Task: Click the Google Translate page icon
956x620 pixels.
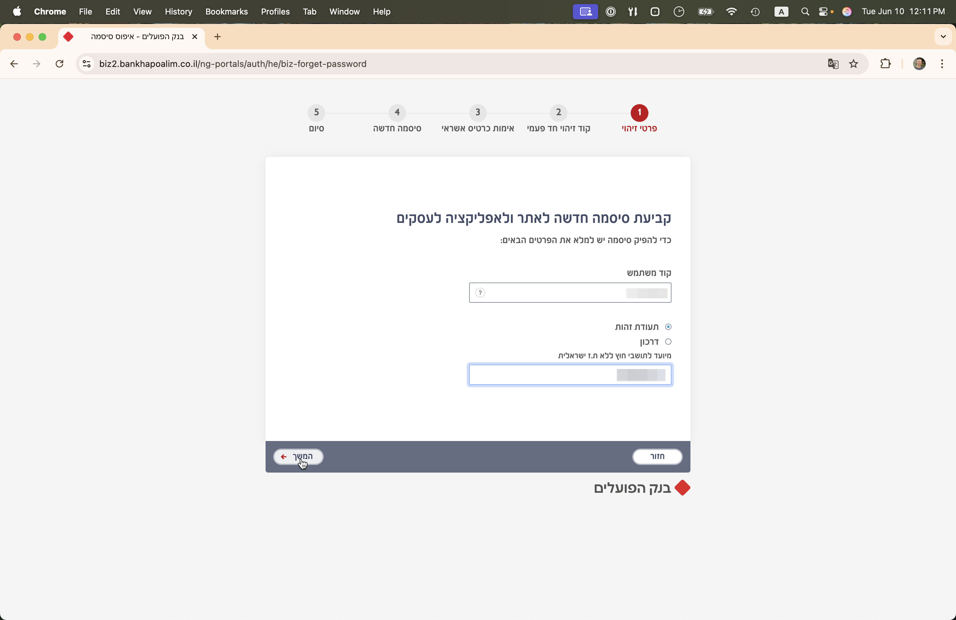Action: pos(833,64)
